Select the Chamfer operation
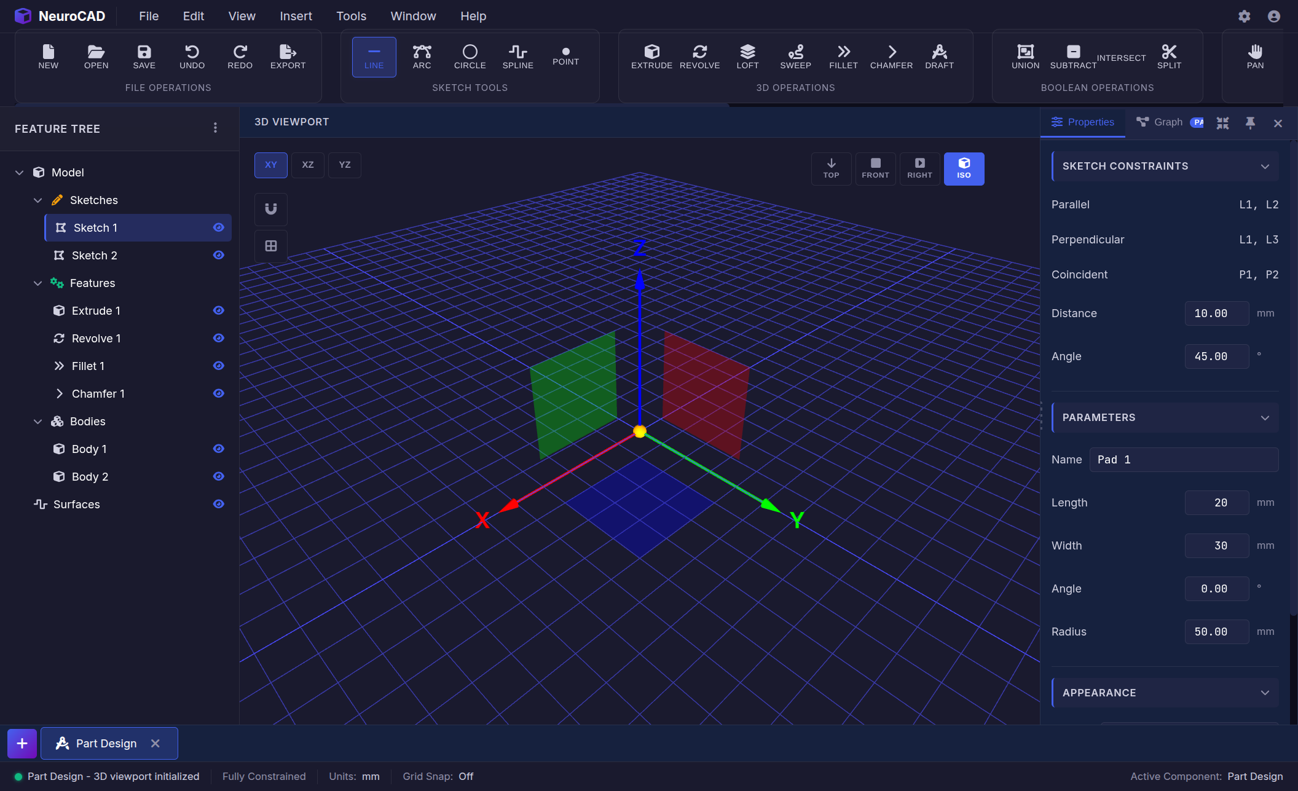Image resolution: width=1298 pixels, height=791 pixels. click(891, 57)
